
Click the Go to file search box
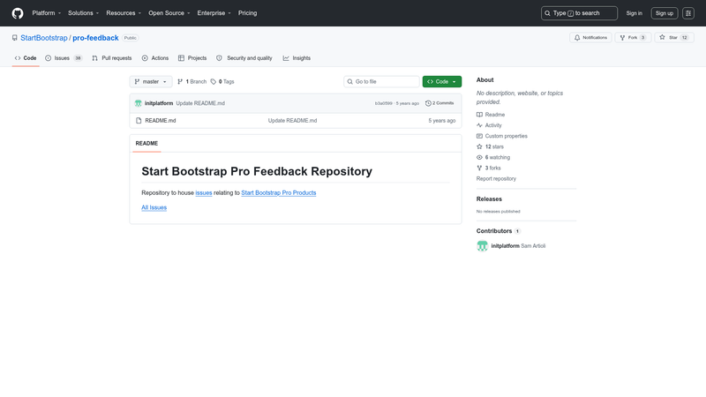pos(381,81)
